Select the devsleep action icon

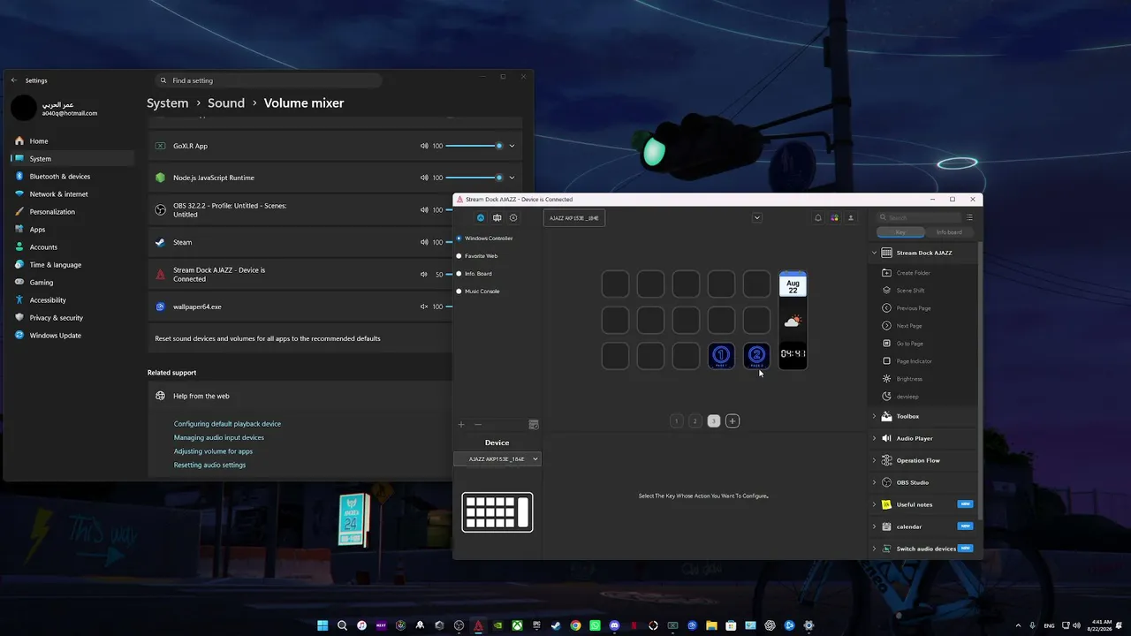[887, 397]
